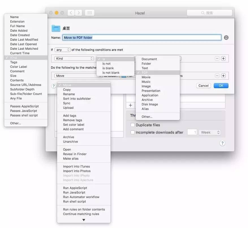Select Movie in kind menu
Viewport: 248px width, 228px height.
(146, 77)
